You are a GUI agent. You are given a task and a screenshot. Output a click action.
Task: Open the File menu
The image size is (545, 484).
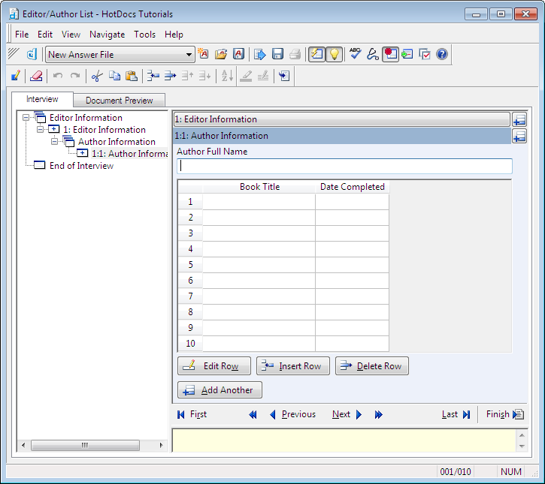[22, 35]
